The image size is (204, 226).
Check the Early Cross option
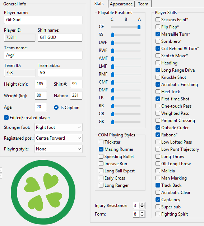pos(101,178)
